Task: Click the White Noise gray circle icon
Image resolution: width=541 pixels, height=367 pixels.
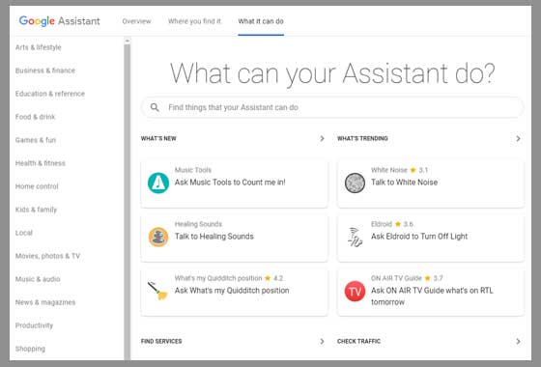Action: pyautogui.click(x=355, y=183)
